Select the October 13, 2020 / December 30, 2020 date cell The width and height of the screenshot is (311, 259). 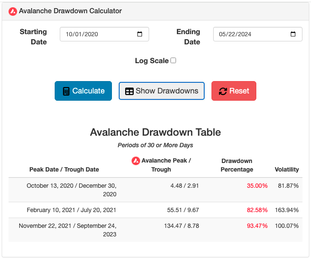pos(71,190)
